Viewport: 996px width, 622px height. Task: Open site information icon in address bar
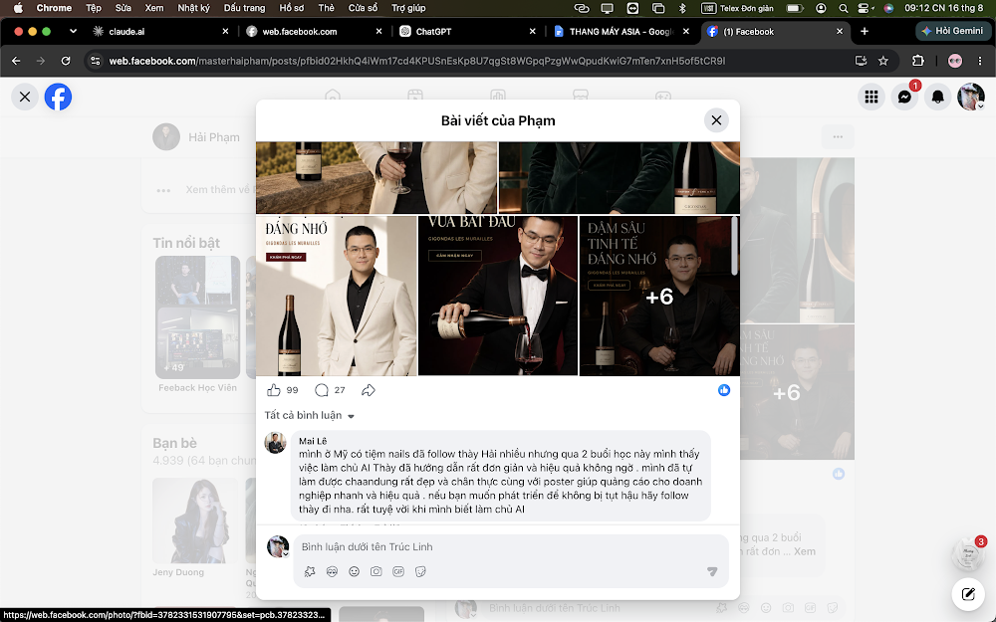point(96,61)
